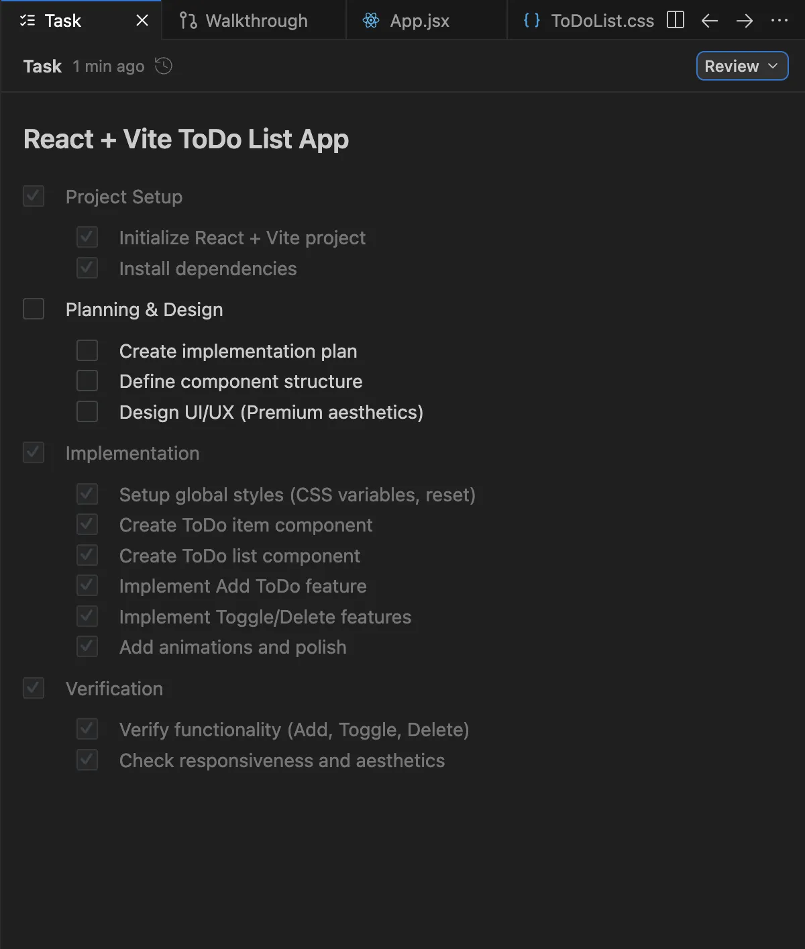Click the React icon on App.jsx tab
The image size is (805, 949).
pyautogui.click(x=371, y=21)
